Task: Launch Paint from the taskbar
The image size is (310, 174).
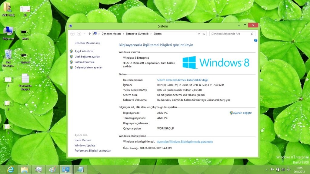Action: coord(52,169)
